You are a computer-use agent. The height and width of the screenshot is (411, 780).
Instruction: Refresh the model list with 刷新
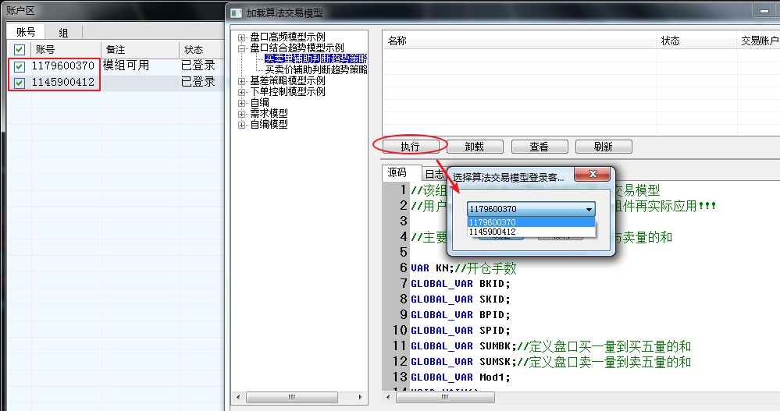(x=603, y=147)
